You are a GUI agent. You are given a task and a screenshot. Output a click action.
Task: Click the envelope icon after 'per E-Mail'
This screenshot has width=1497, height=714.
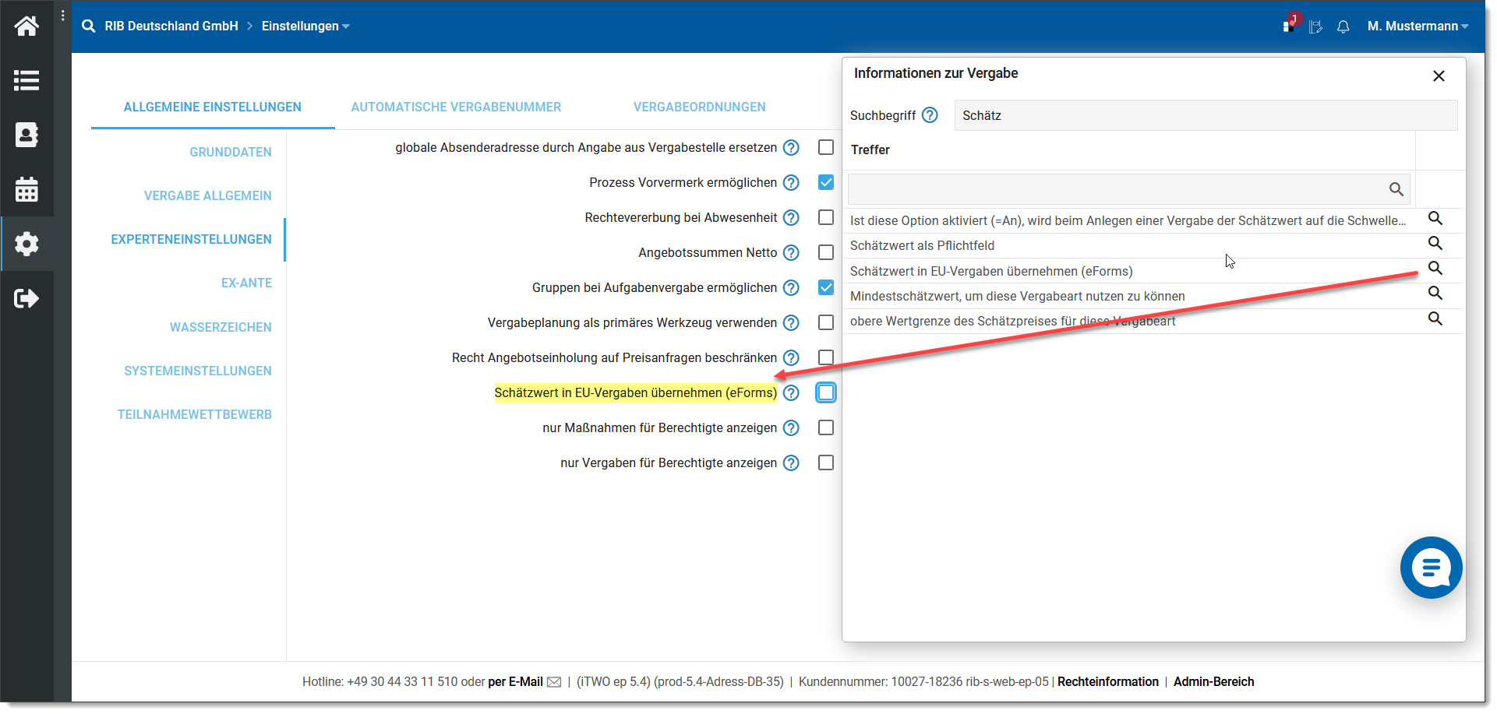click(x=554, y=682)
